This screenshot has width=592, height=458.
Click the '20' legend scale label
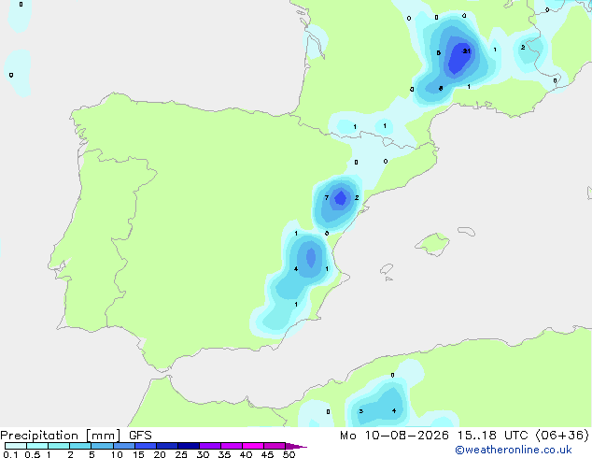[160, 454]
